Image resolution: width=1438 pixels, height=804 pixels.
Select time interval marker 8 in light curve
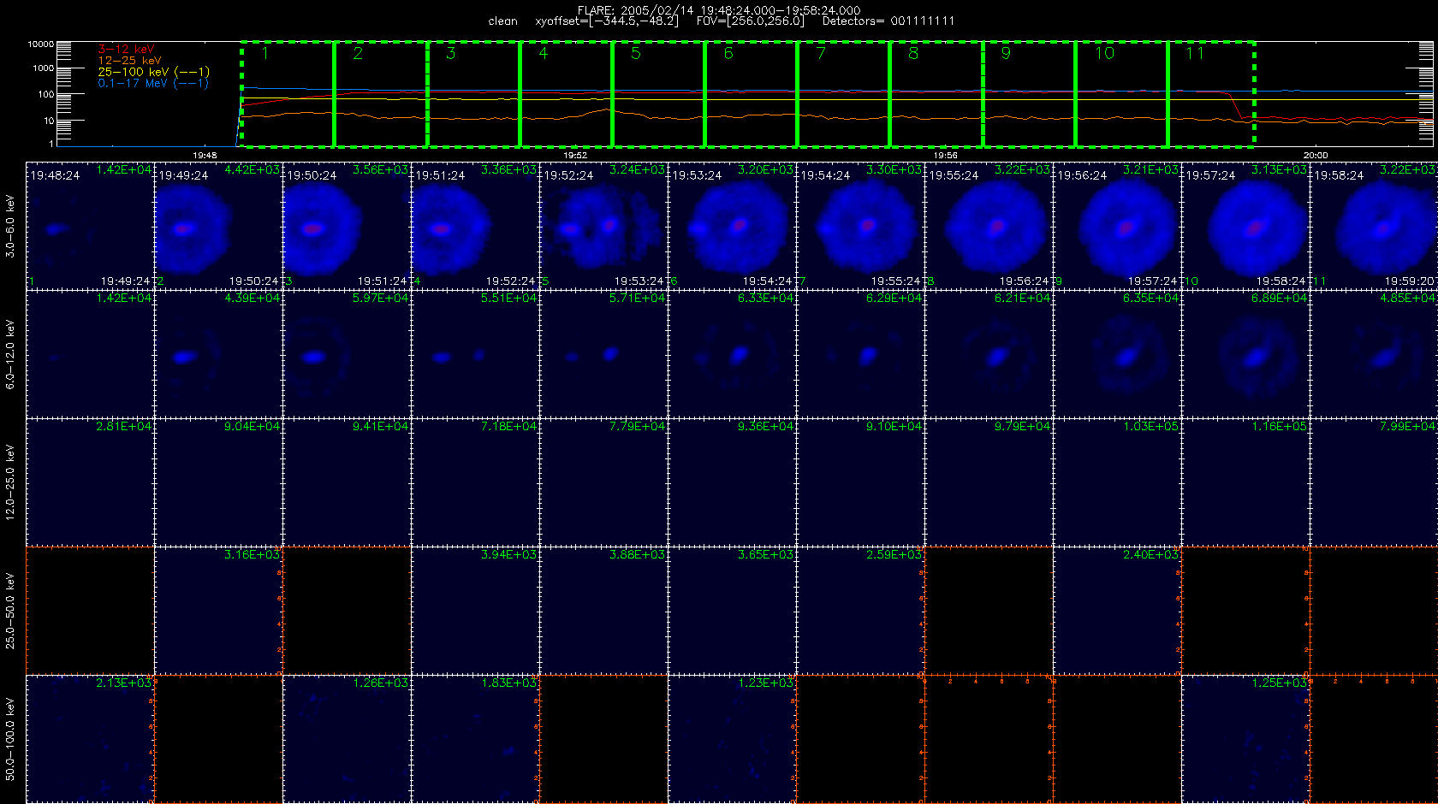pyautogui.click(x=913, y=54)
